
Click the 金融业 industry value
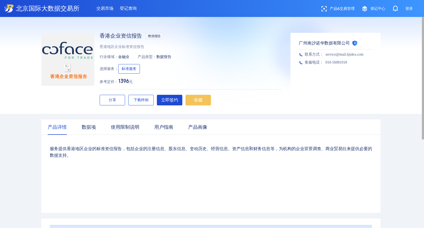point(124,57)
